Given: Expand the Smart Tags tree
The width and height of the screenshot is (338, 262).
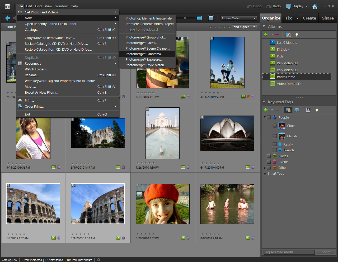Looking at the screenshot, I should 265,174.
